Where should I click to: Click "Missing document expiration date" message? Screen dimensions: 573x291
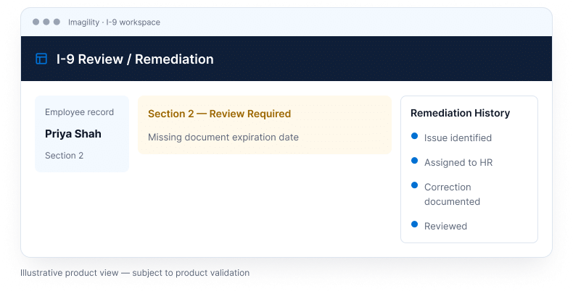click(223, 137)
